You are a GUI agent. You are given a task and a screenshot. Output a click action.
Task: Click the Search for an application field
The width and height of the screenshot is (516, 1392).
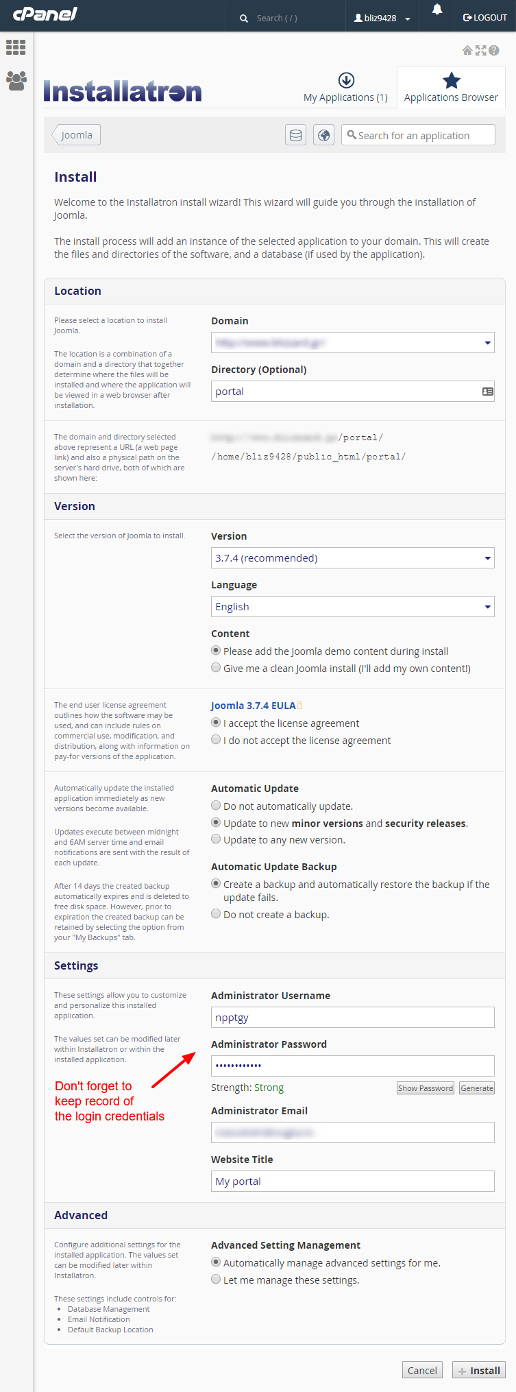pos(418,135)
